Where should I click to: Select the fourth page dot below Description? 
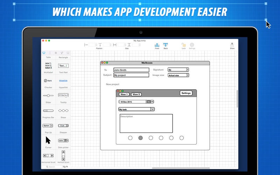coord(161,138)
